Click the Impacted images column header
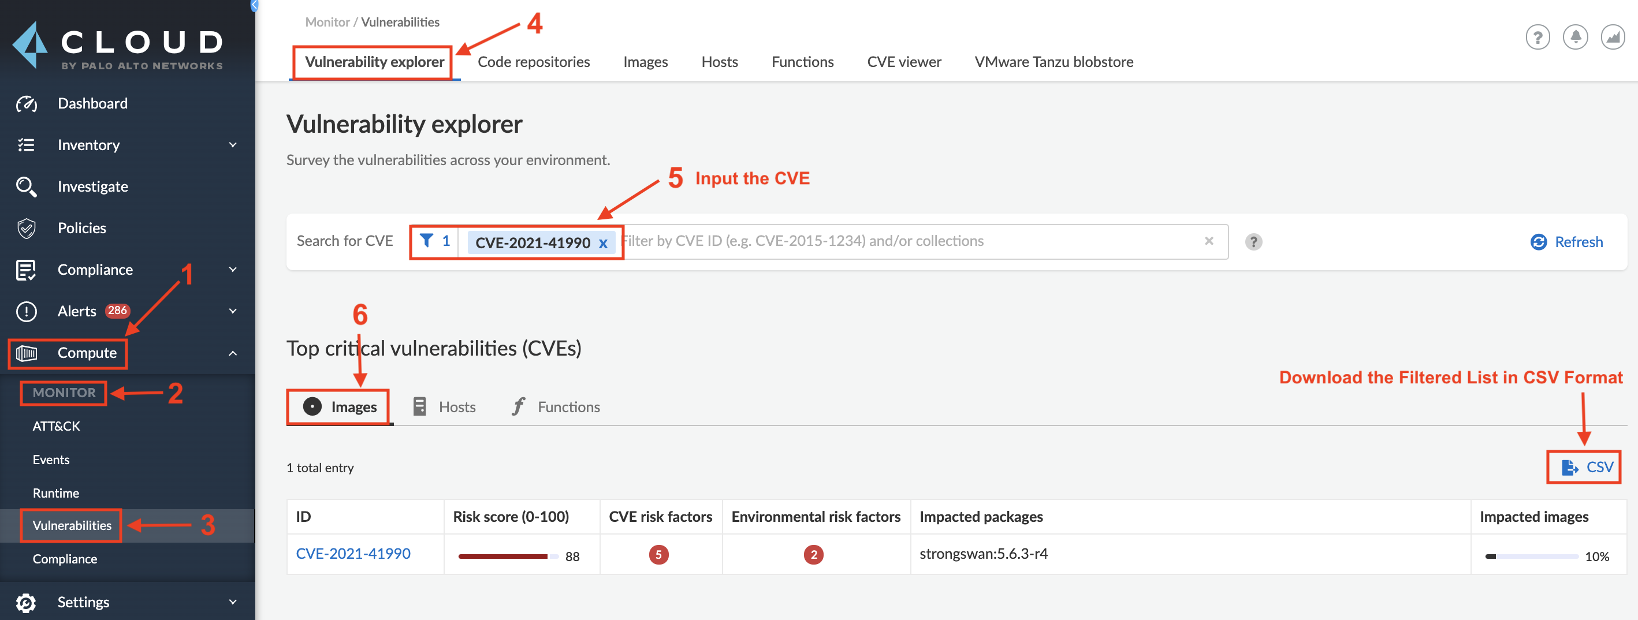Viewport: 1638px width, 620px height. click(x=1533, y=517)
